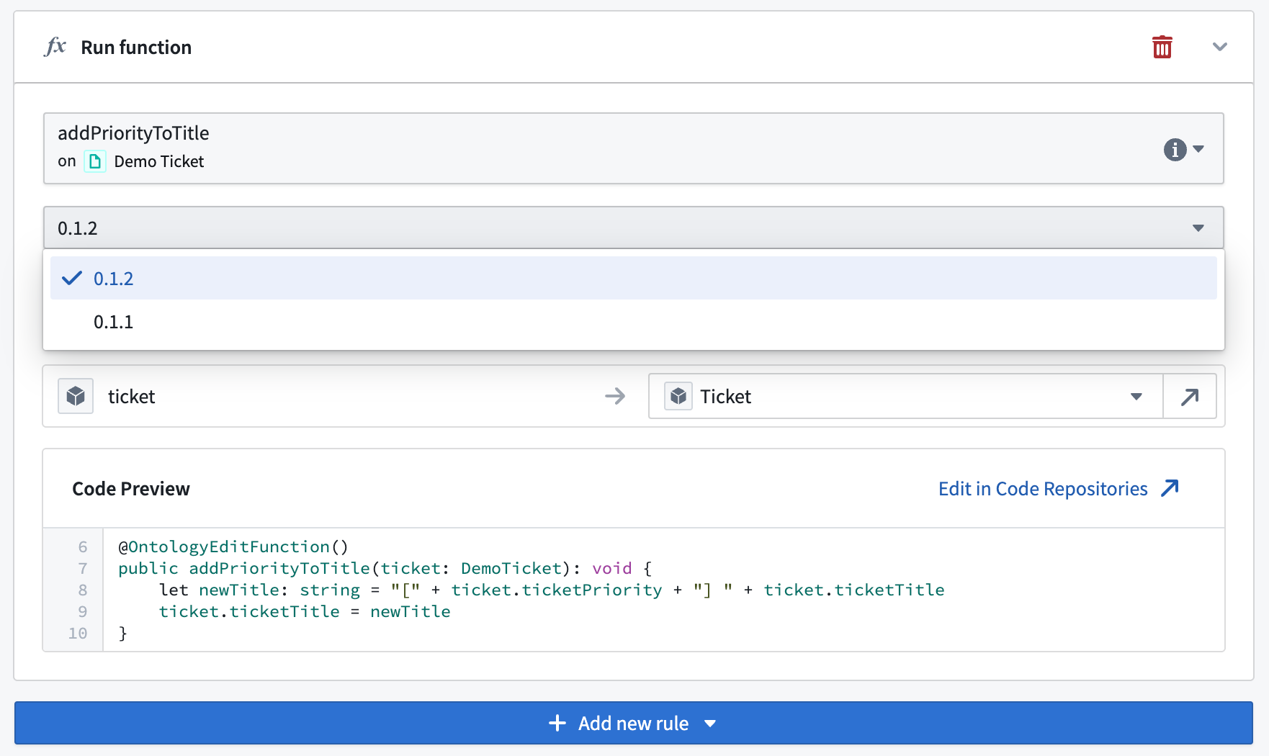Screen dimensions: 1269x756
Task: Click the info icon next to addPriorityToTitle
Action: (x=1175, y=148)
